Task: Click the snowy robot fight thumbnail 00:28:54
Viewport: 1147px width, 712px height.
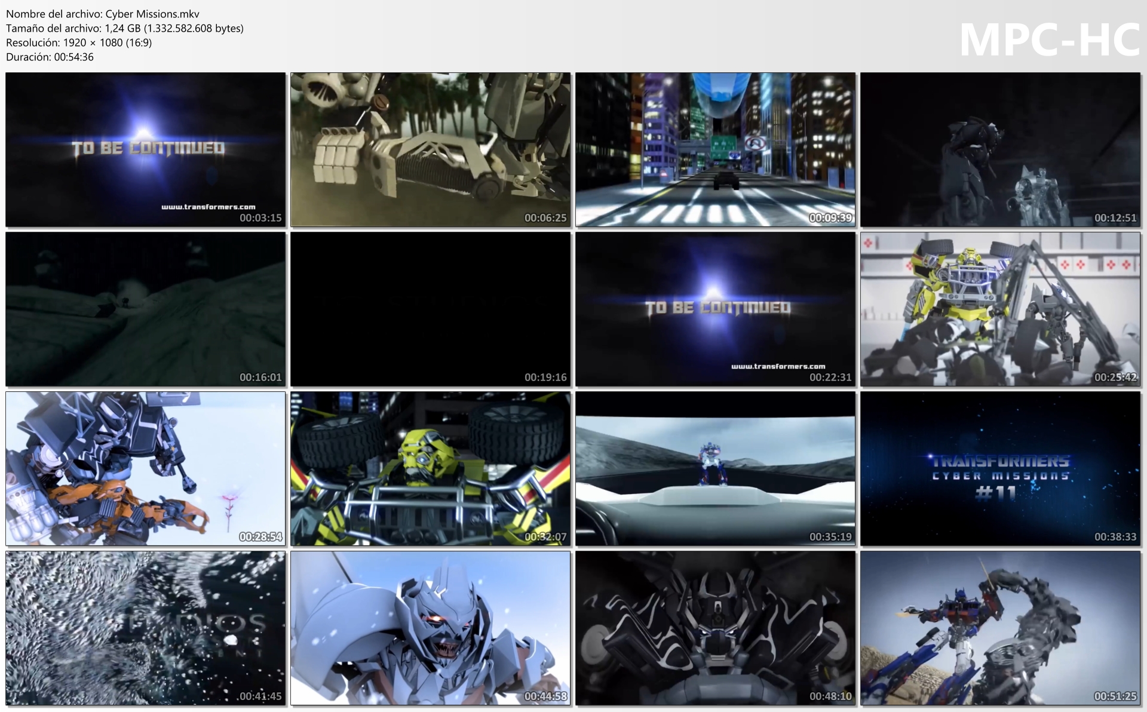Action: pos(145,468)
